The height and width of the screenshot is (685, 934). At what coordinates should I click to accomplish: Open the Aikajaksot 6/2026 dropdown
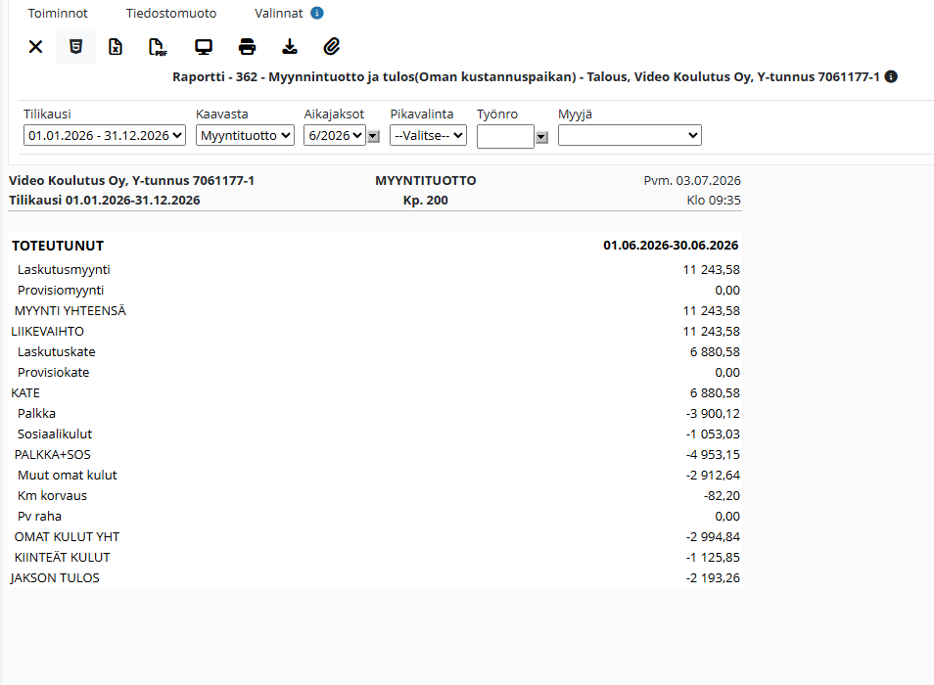click(335, 135)
